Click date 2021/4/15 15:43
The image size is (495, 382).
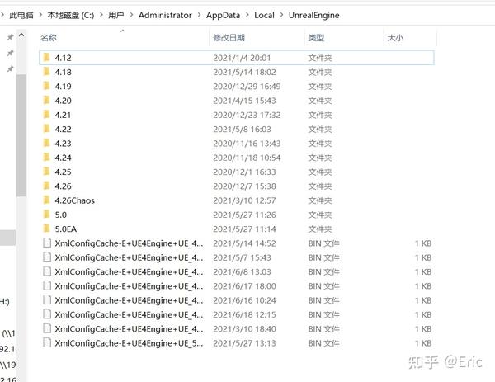244,101
